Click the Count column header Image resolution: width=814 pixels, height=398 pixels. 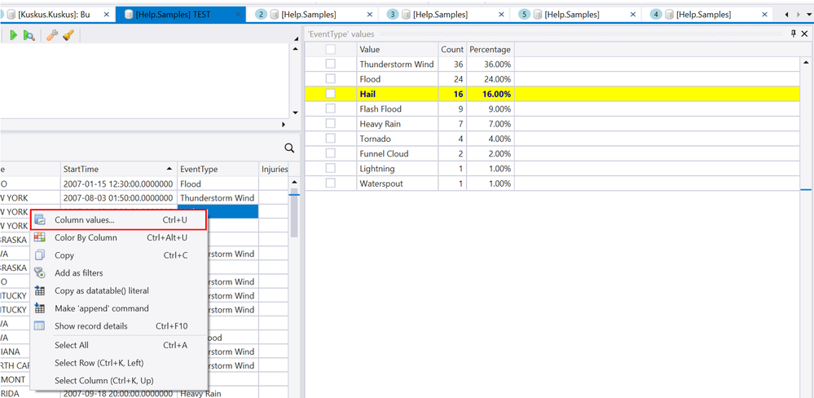[x=452, y=50]
